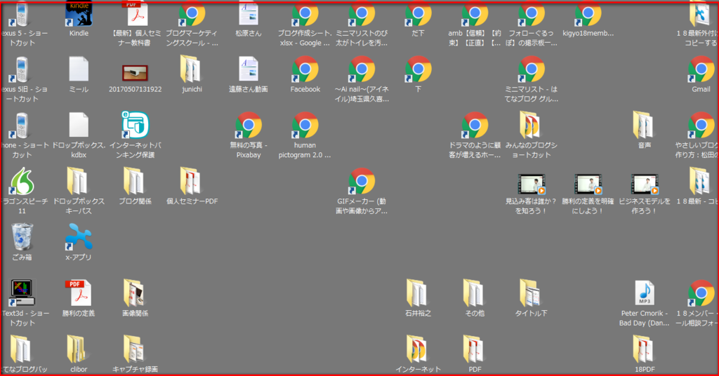This screenshot has width=719, height=376.
Task: Open the 画像関係 folder
Action: click(134, 293)
